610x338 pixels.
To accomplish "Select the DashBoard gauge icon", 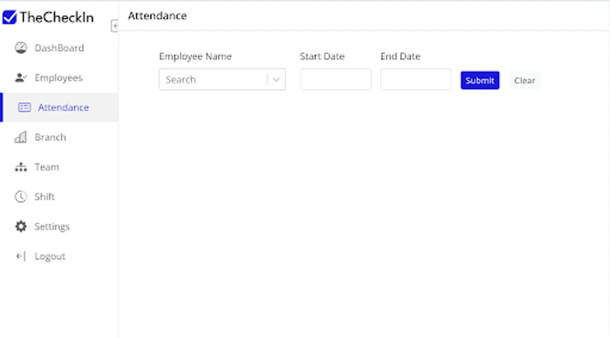I will (21, 48).
